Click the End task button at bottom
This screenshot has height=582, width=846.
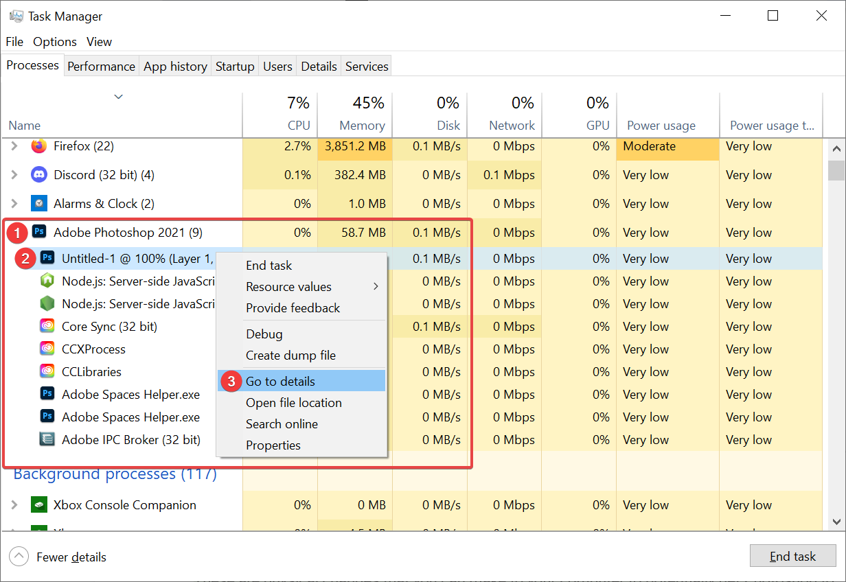point(792,557)
